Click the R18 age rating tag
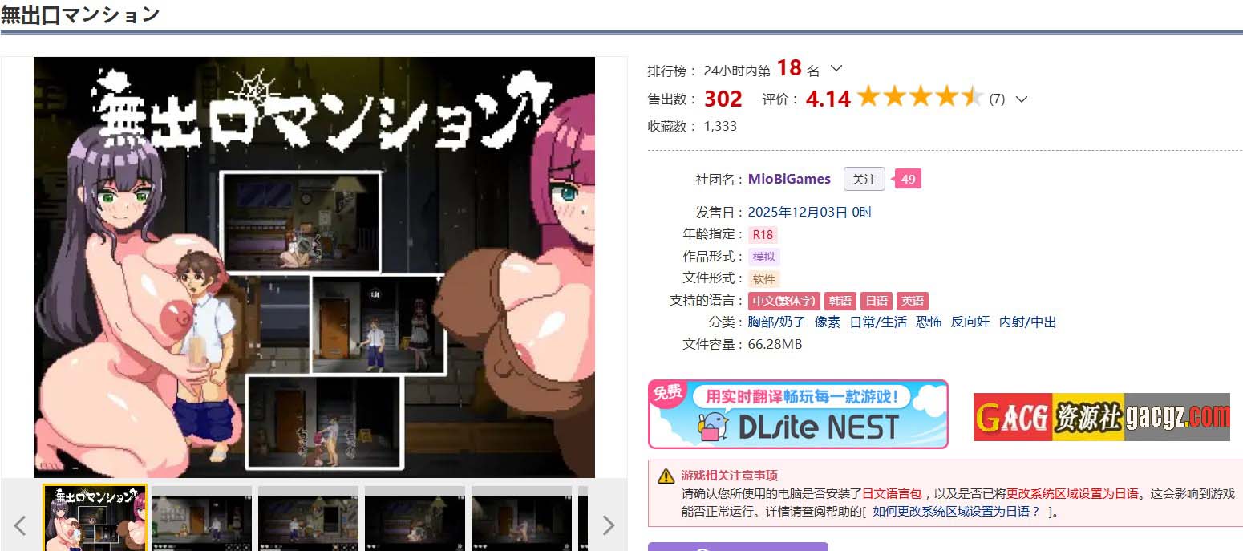The width and height of the screenshot is (1243, 551). (762, 235)
